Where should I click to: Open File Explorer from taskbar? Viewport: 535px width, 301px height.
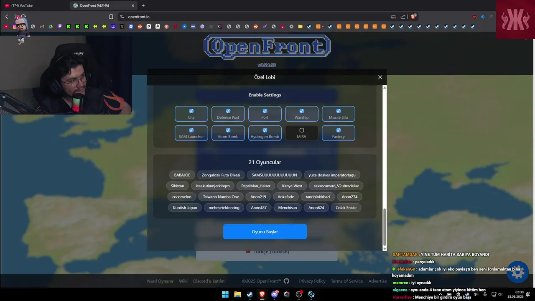(x=237, y=294)
